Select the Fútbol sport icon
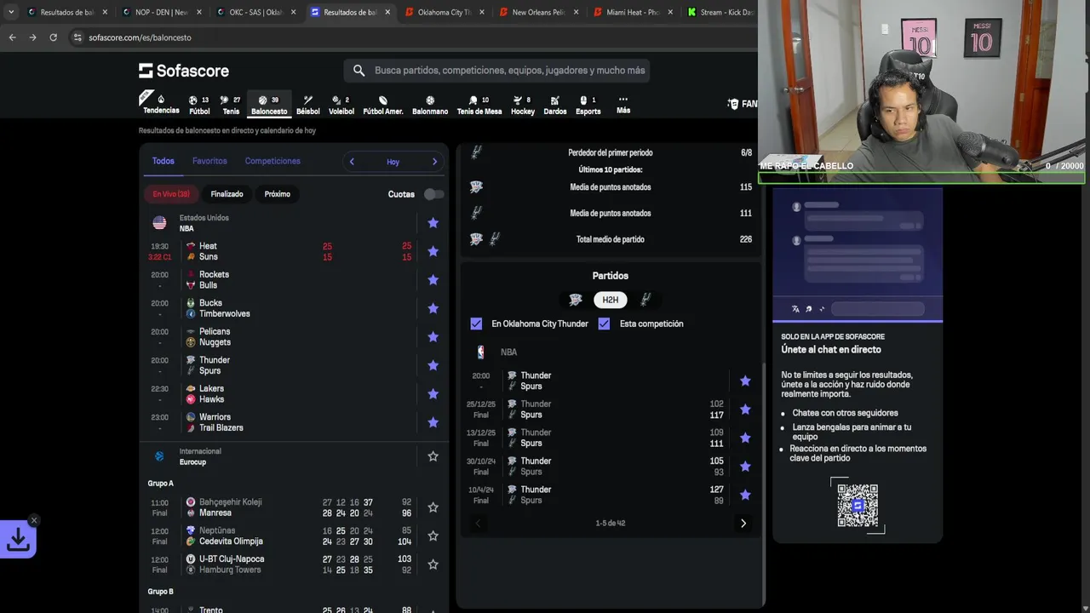 (199, 105)
